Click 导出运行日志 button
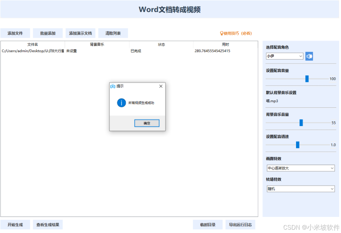The image size is (341, 233). coord(240,225)
